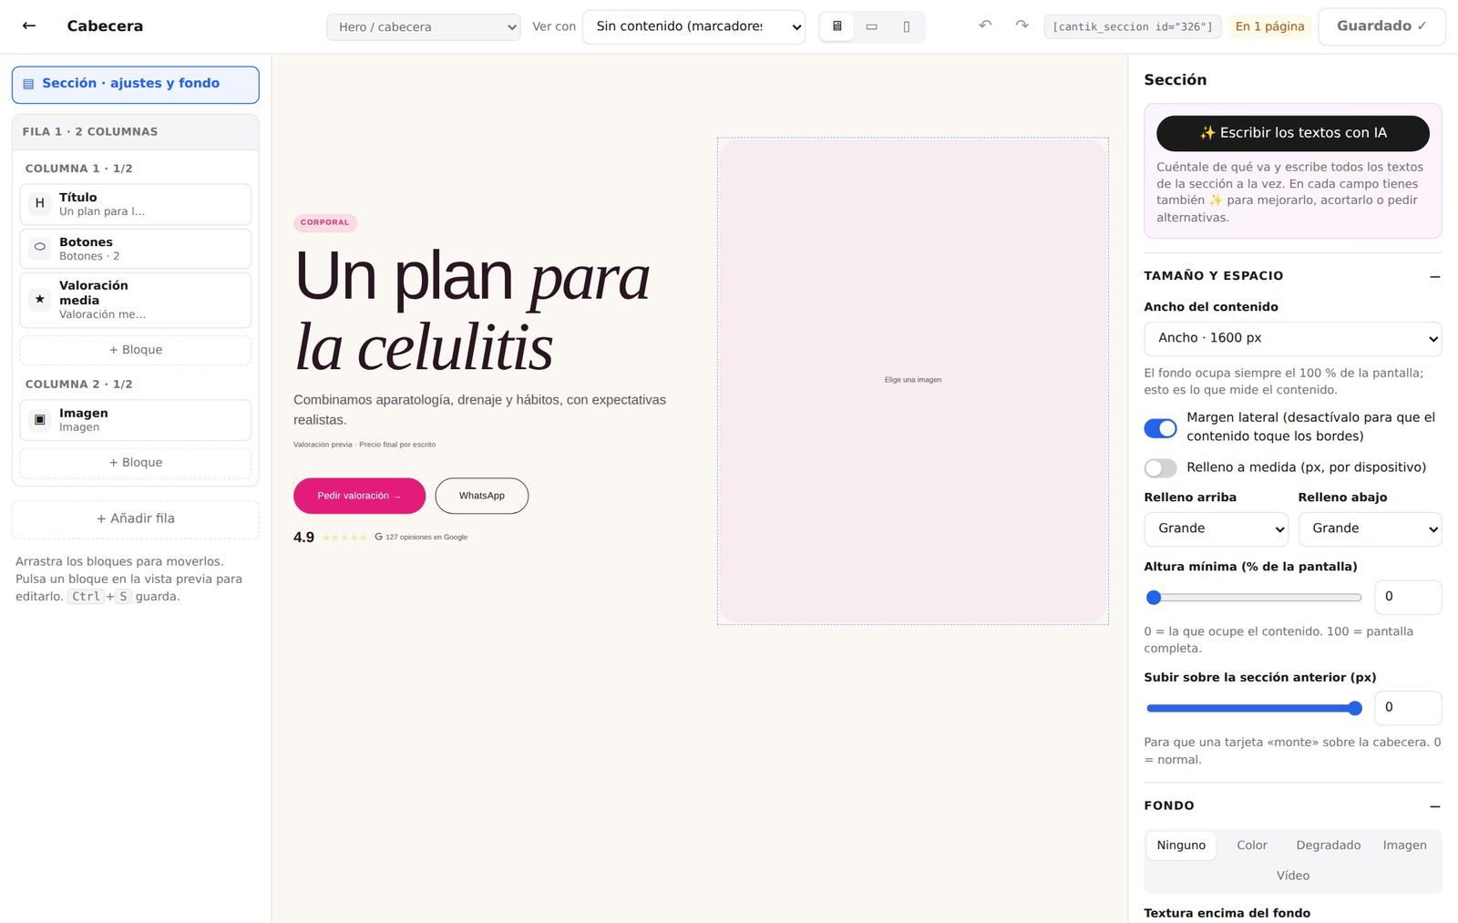Screen dimensions: 1458x923
Task: Open Relleno abajo dropdown
Action: click(1370, 528)
